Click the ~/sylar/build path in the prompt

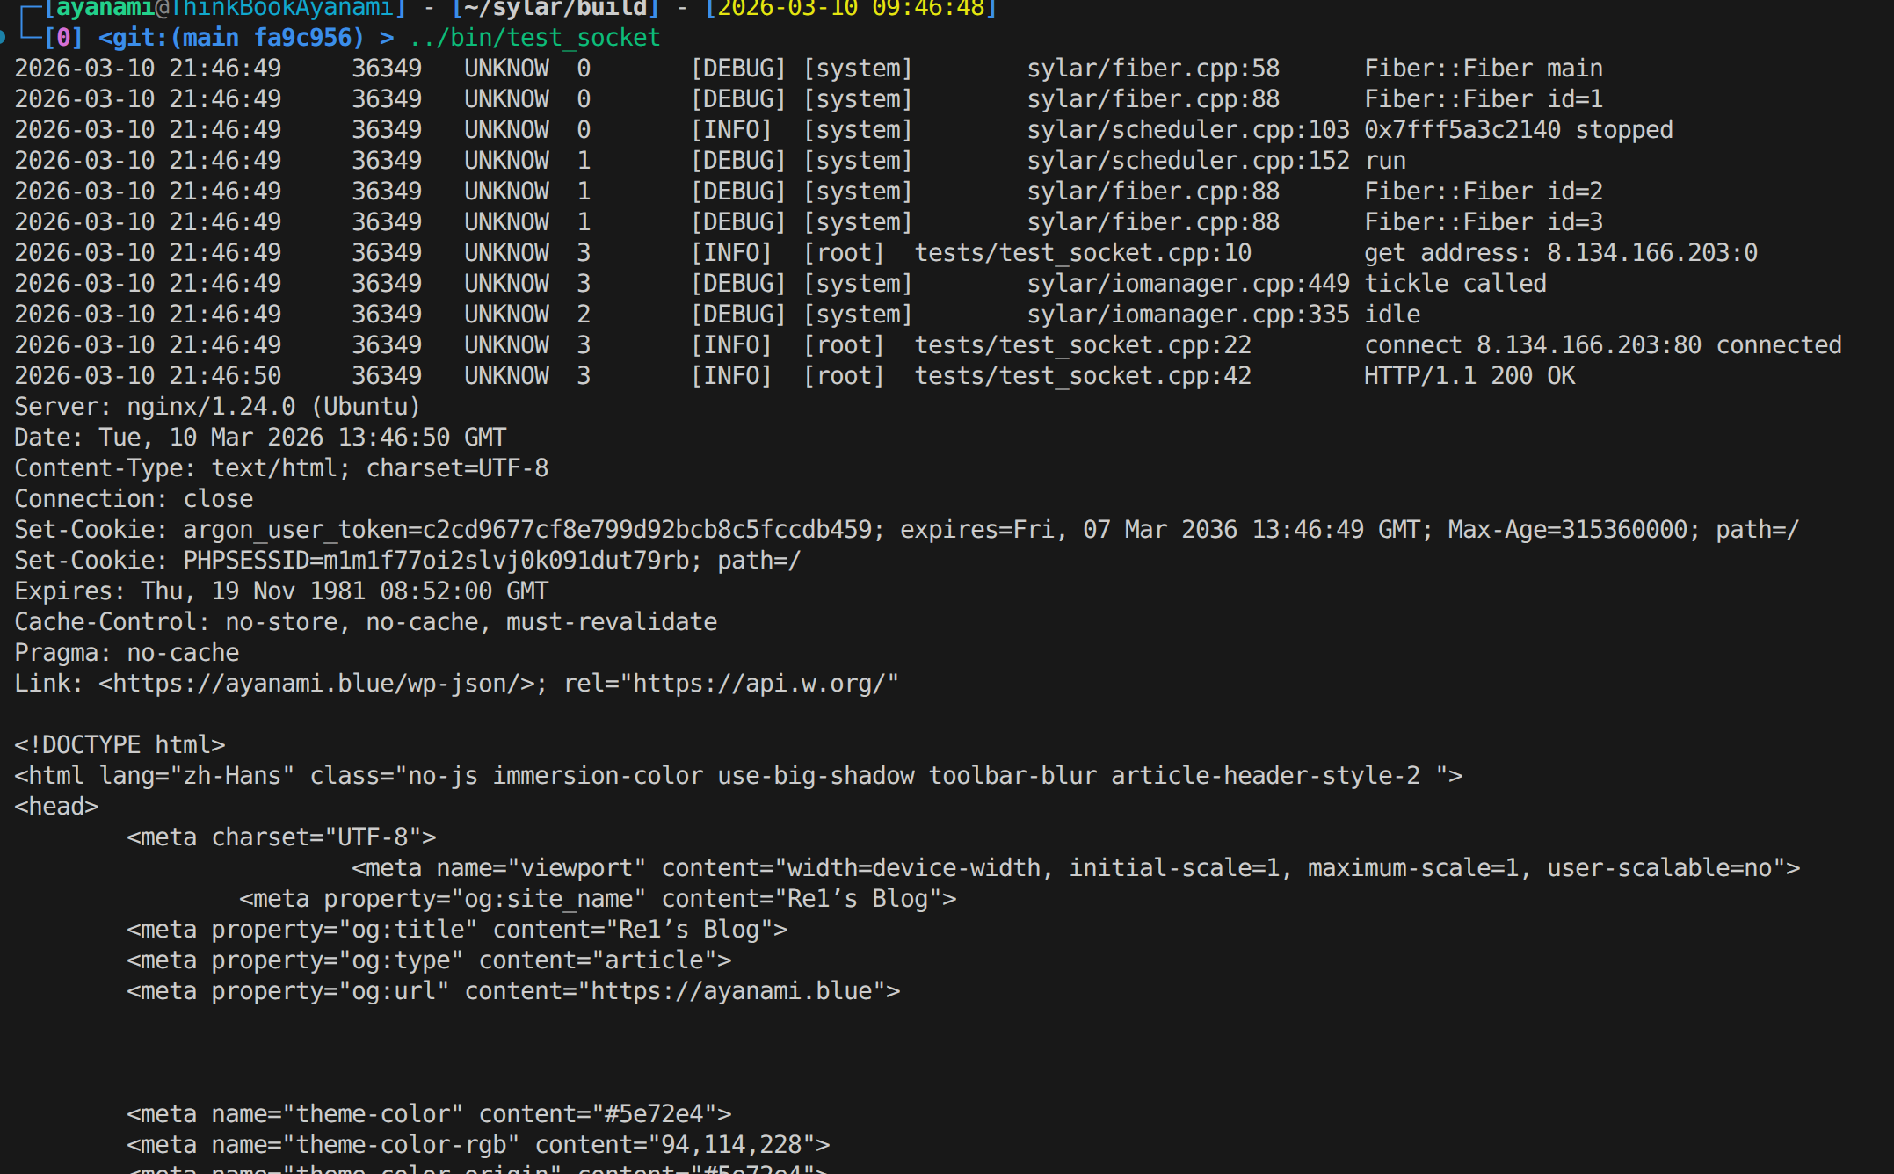(x=555, y=9)
